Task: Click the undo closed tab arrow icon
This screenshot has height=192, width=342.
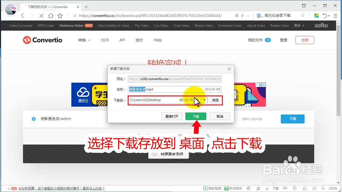Action: (x=325, y=16)
